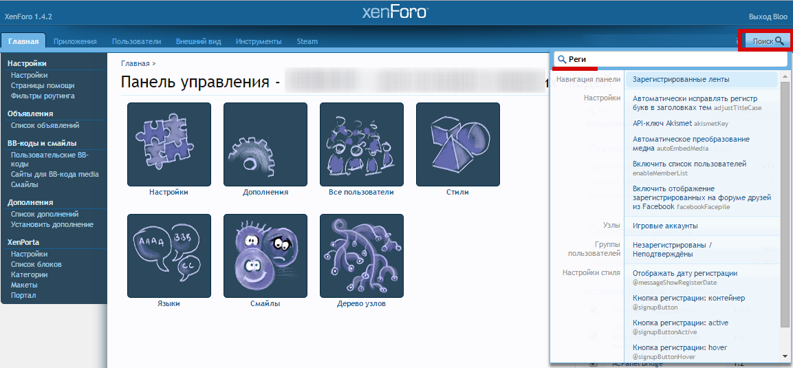Switch to the Приложения tab

[x=75, y=41]
